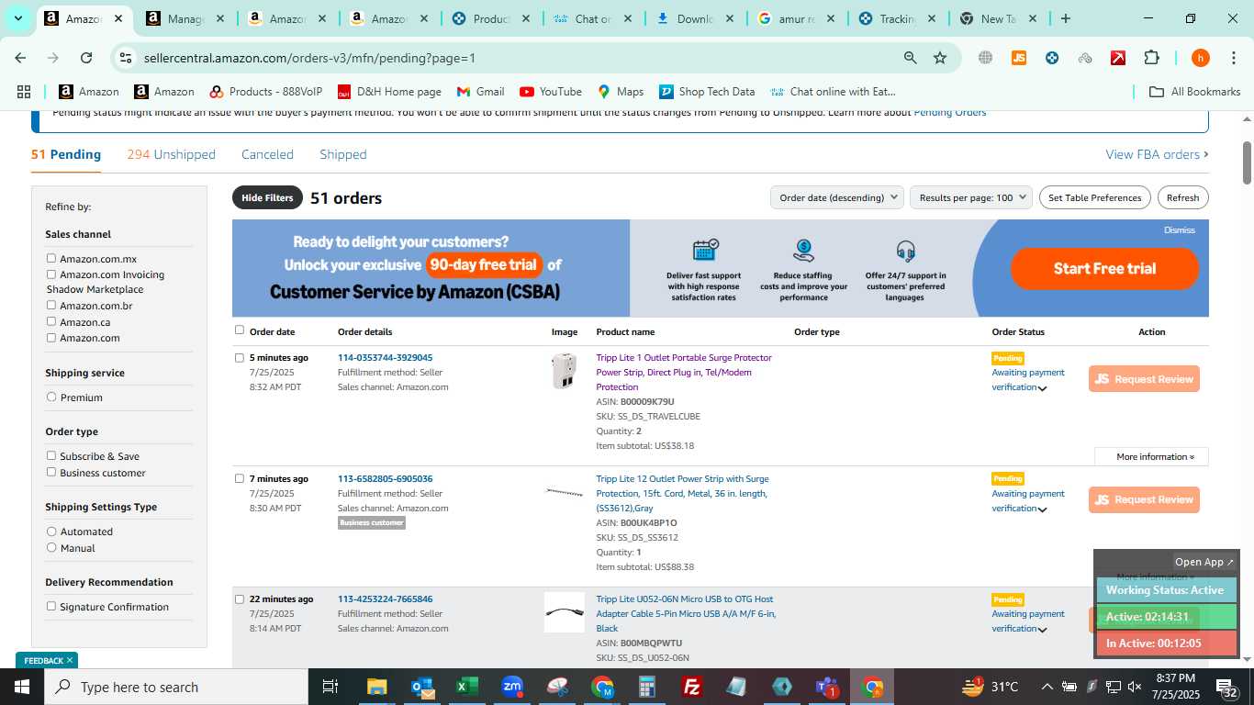Open the surge protector product image thumbnail
This screenshot has height=705, width=1254.
(x=564, y=371)
